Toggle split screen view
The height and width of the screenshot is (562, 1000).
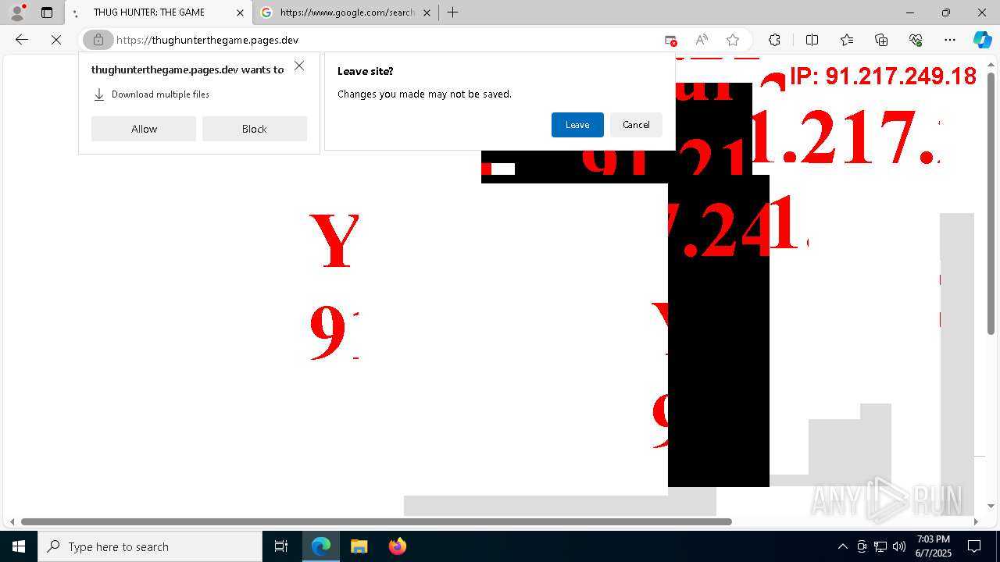click(x=812, y=40)
